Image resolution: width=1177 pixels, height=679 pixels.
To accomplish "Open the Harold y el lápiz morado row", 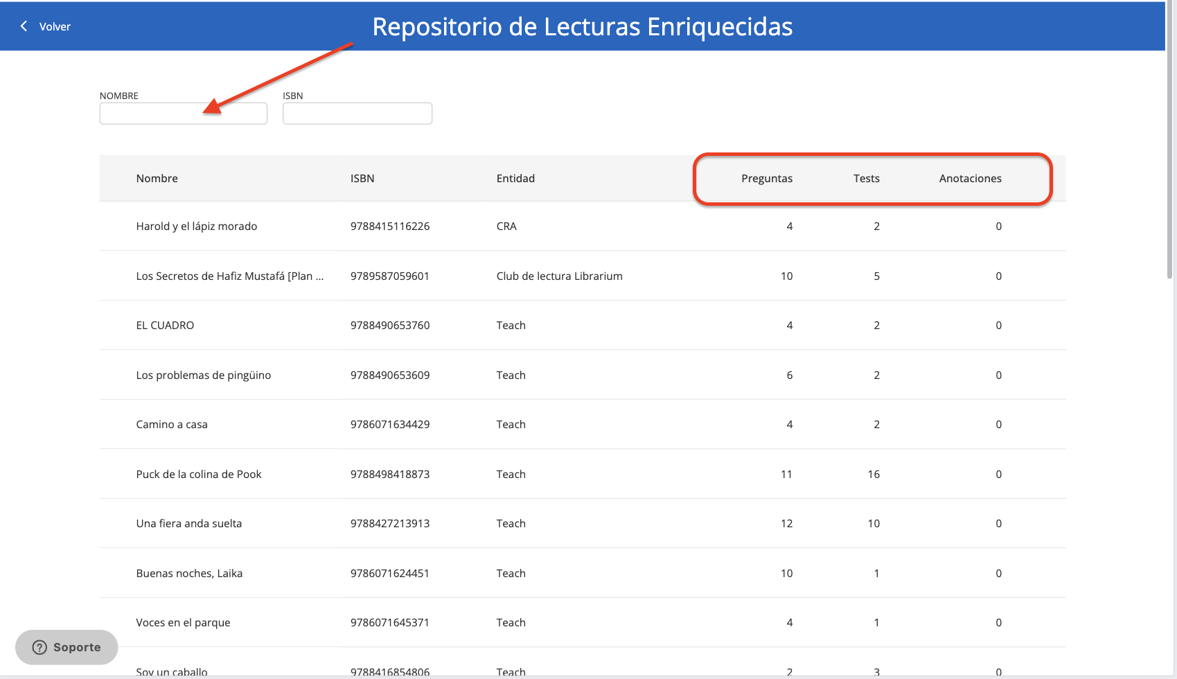I will point(583,227).
